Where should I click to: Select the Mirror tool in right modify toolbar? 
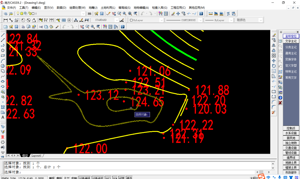click(274, 45)
